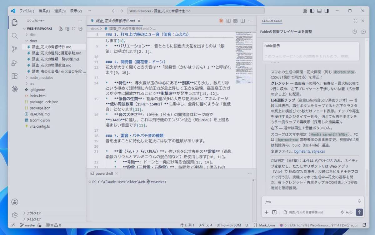Screen dimensions: 375x235
Task: Open the Extensions view
Action: 14,76
